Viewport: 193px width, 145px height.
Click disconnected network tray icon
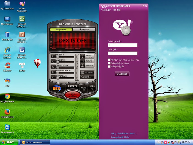point(172,142)
